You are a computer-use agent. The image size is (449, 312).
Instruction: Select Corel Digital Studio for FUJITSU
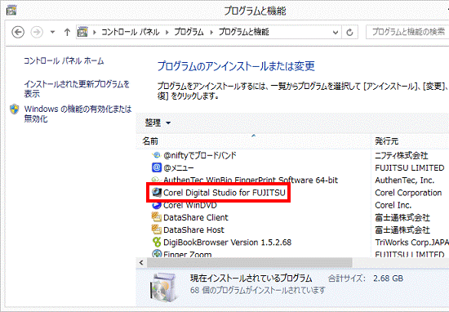click(224, 193)
